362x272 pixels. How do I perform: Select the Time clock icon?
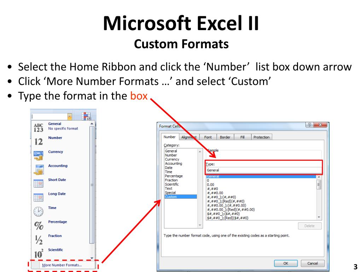pos(38,211)
